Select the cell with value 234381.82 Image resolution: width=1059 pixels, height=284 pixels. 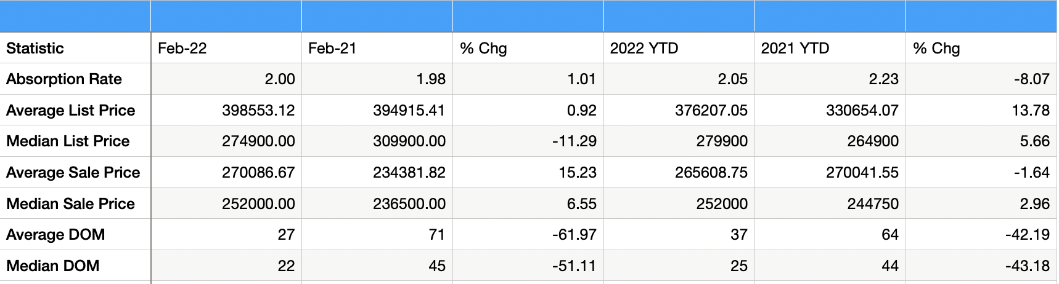[377, 172]
